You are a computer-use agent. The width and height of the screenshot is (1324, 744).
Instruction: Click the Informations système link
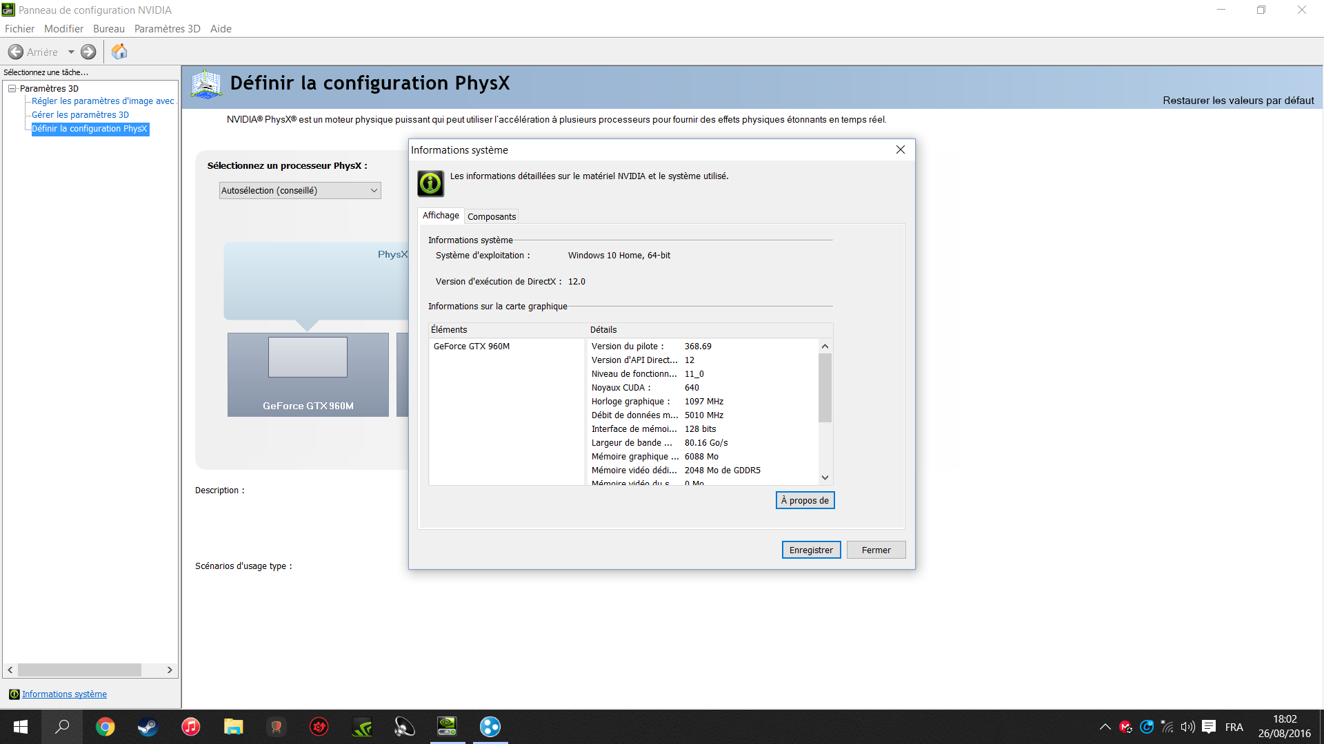click(64, 694)
